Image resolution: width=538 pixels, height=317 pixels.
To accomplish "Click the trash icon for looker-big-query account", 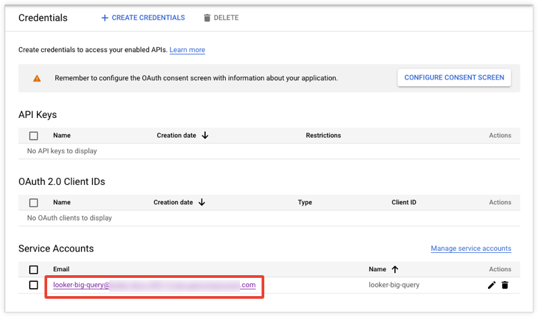I will click(504, 285).
